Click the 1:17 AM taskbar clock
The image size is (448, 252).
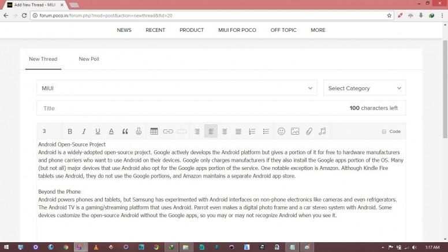[432, 247]
